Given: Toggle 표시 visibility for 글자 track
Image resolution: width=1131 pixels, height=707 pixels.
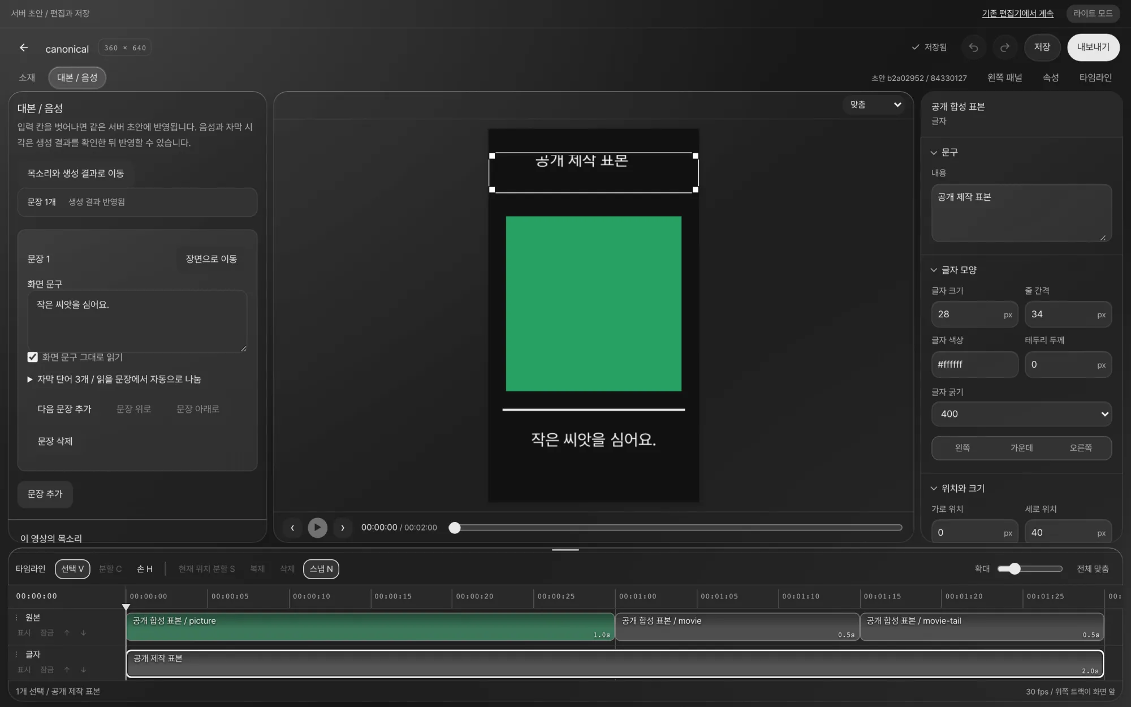Looking at the screenshot, I should [24, 670].
